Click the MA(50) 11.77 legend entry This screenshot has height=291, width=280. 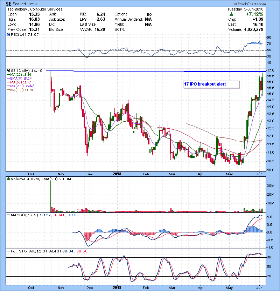pyautogui.click(x=19, y=82)
